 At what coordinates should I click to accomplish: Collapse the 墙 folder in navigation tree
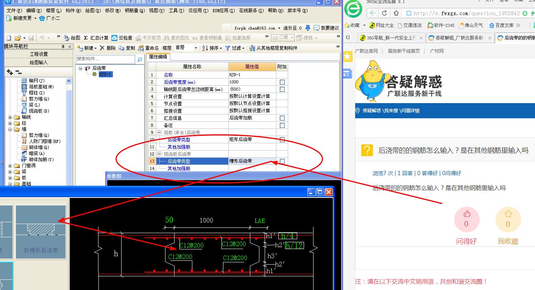pyautogui.click(x=10, y=129)
